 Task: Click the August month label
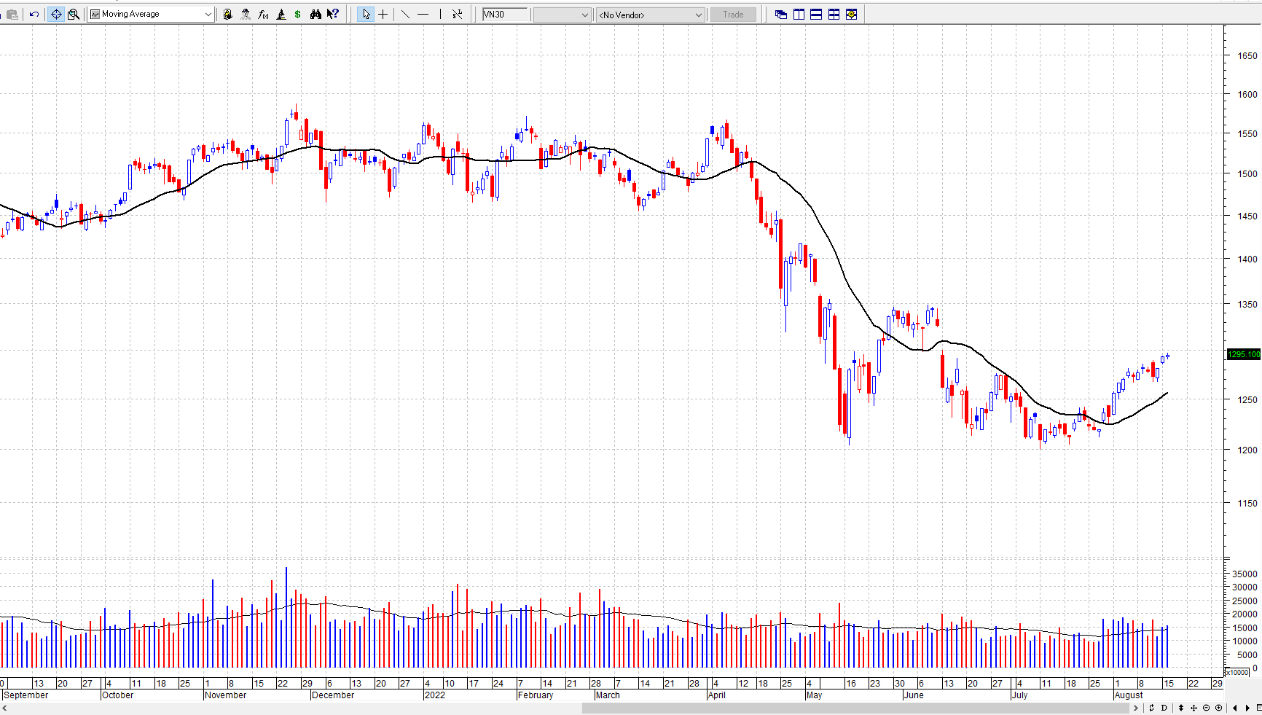click(1129, 695)
